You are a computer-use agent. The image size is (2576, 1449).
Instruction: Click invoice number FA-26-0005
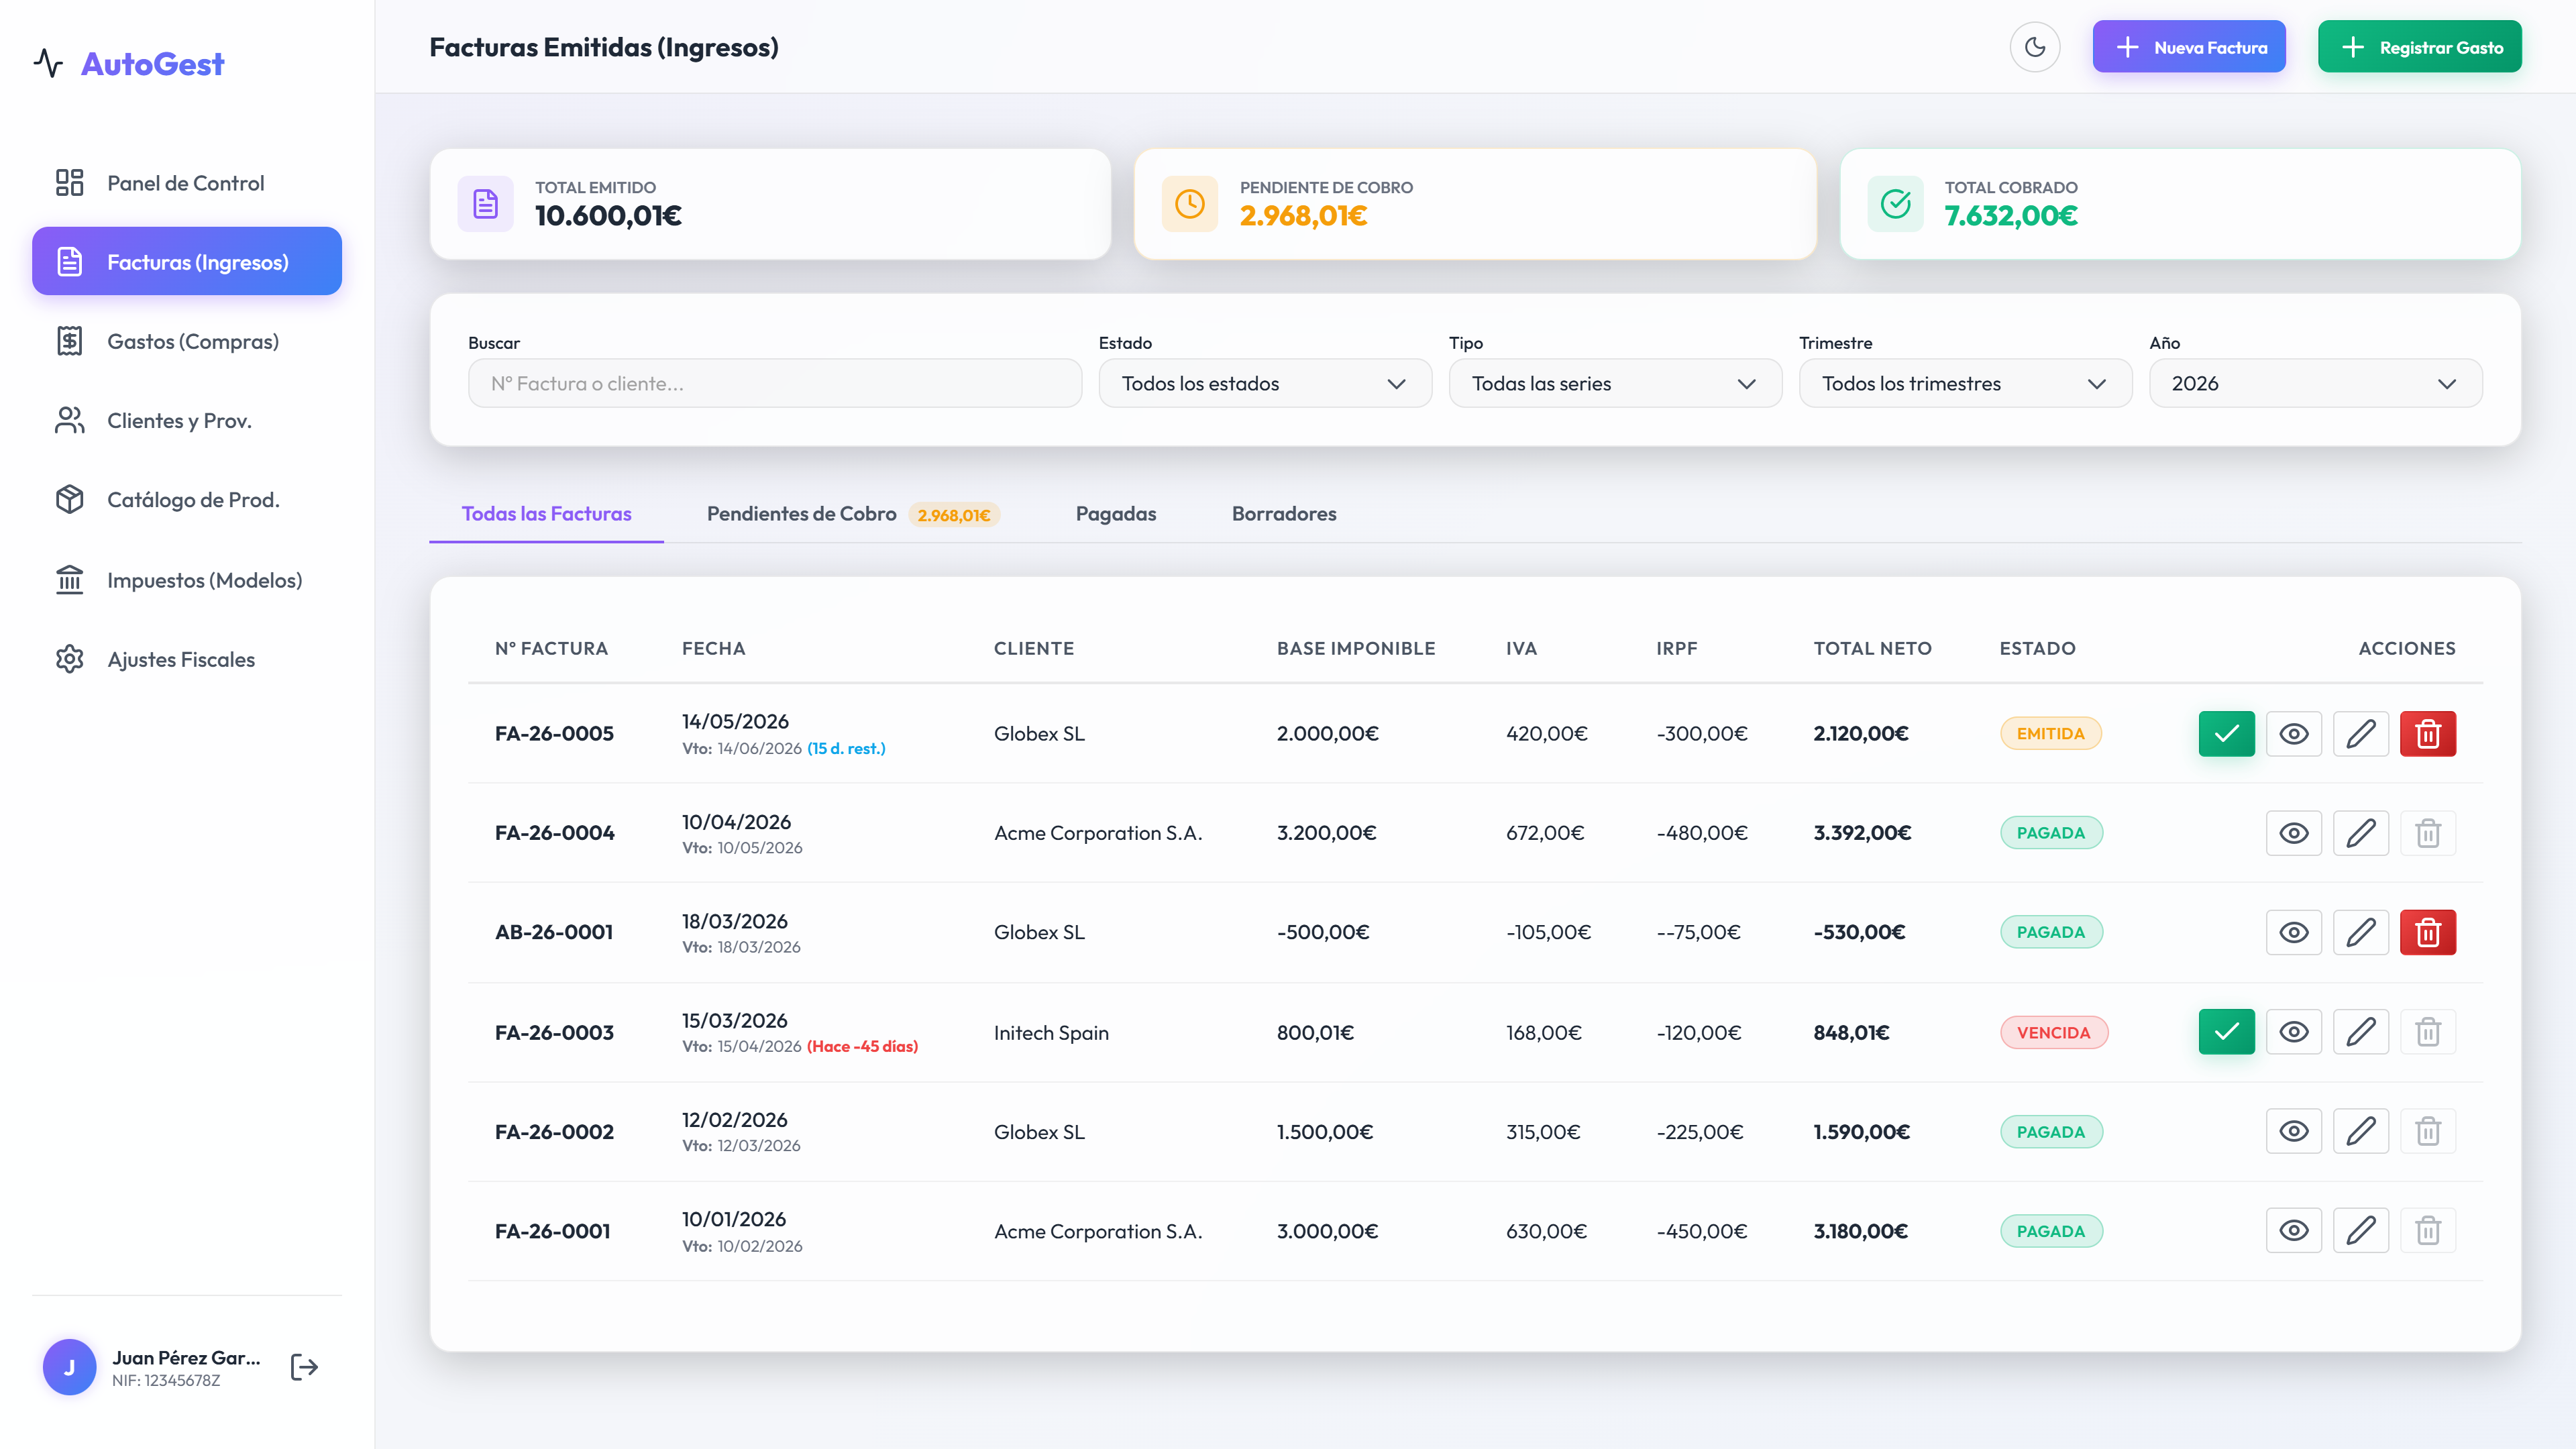click(554, 734)
